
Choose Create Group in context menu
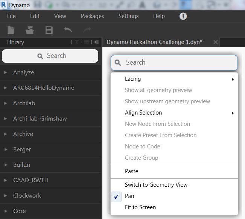coord(174,158)
